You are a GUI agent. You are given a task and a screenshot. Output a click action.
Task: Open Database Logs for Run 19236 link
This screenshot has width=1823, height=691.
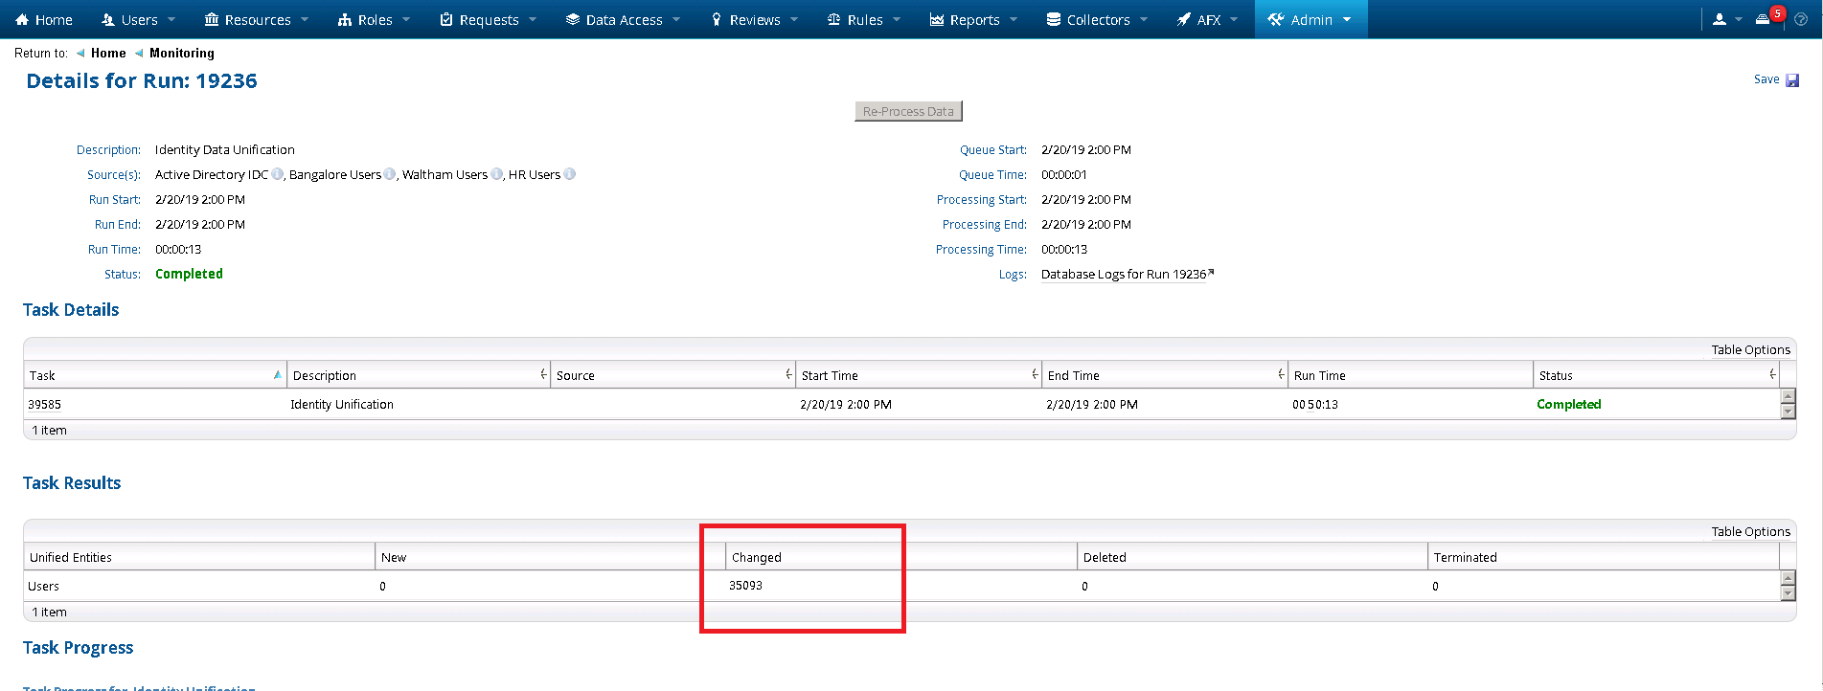(1124, 275)
